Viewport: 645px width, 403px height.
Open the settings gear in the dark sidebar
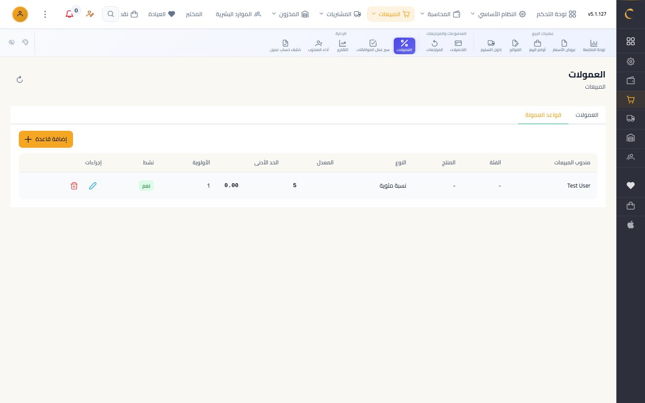coord(631,61)
